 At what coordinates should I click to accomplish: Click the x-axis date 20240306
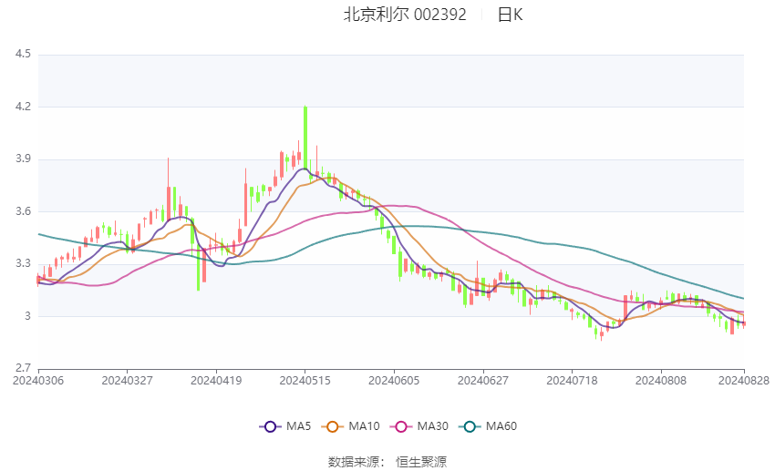(x=38, y=381)
